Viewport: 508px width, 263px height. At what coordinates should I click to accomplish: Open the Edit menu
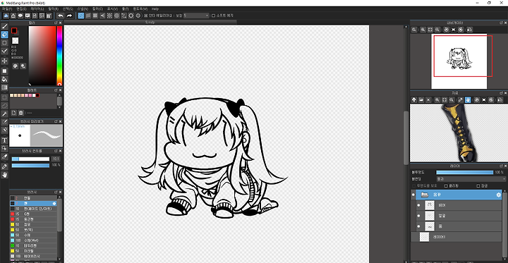click(x=21, y=8)
